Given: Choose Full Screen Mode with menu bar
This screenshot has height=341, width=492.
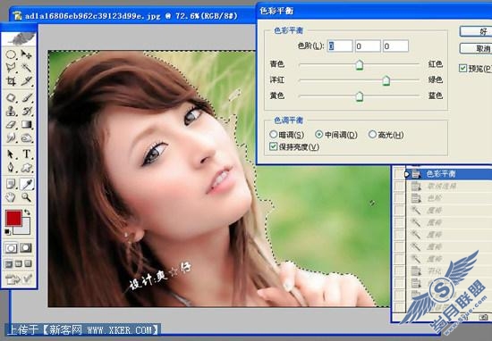Looking at the screenshot, I should click(x=19, y=263).
